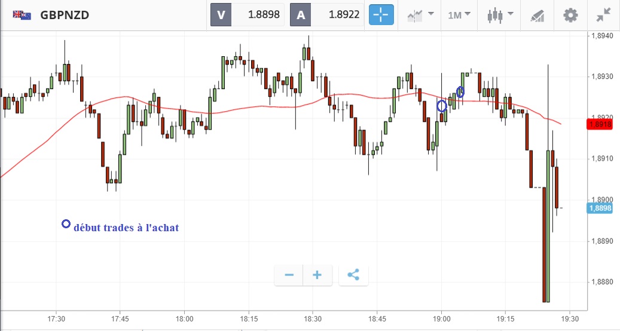620x331 pixels.
Task: Click the A buy price 1.8922 button
Action: click(x=327, y=15)
